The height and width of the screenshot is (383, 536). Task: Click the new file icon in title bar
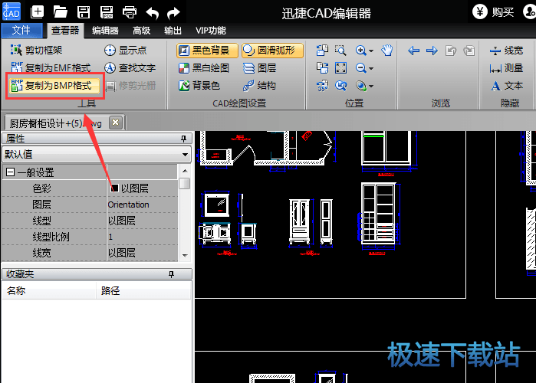[x=37, y=12]
